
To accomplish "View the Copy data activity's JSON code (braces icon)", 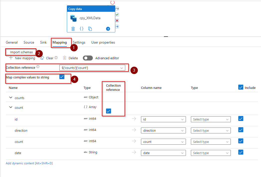I will click(82, 29).
